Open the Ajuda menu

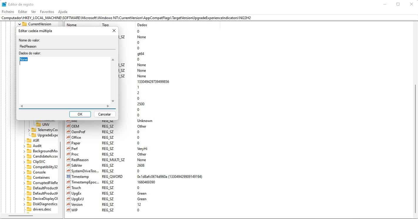pyautogui.click(x=63, y=12)
